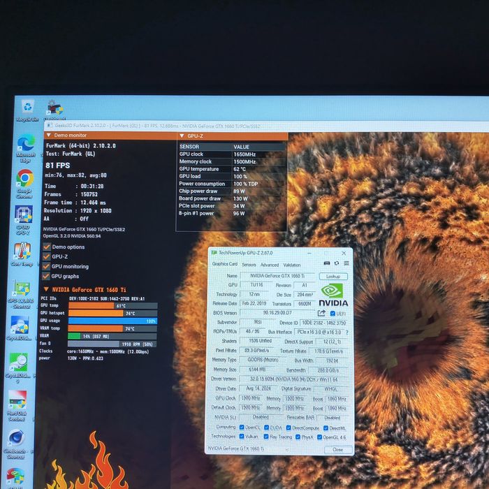This screenshot has width=489, height=489.
Task: Click the 81 FPS readout
Action: point(58,166)
